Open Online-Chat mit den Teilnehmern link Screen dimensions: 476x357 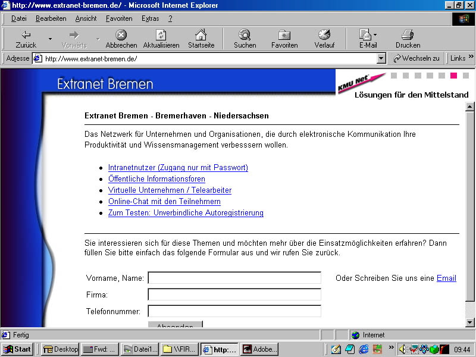164,201
